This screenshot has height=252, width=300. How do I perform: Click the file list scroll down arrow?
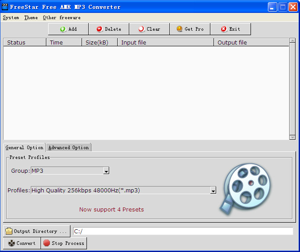pyautogui.click(x=292, y=138)
